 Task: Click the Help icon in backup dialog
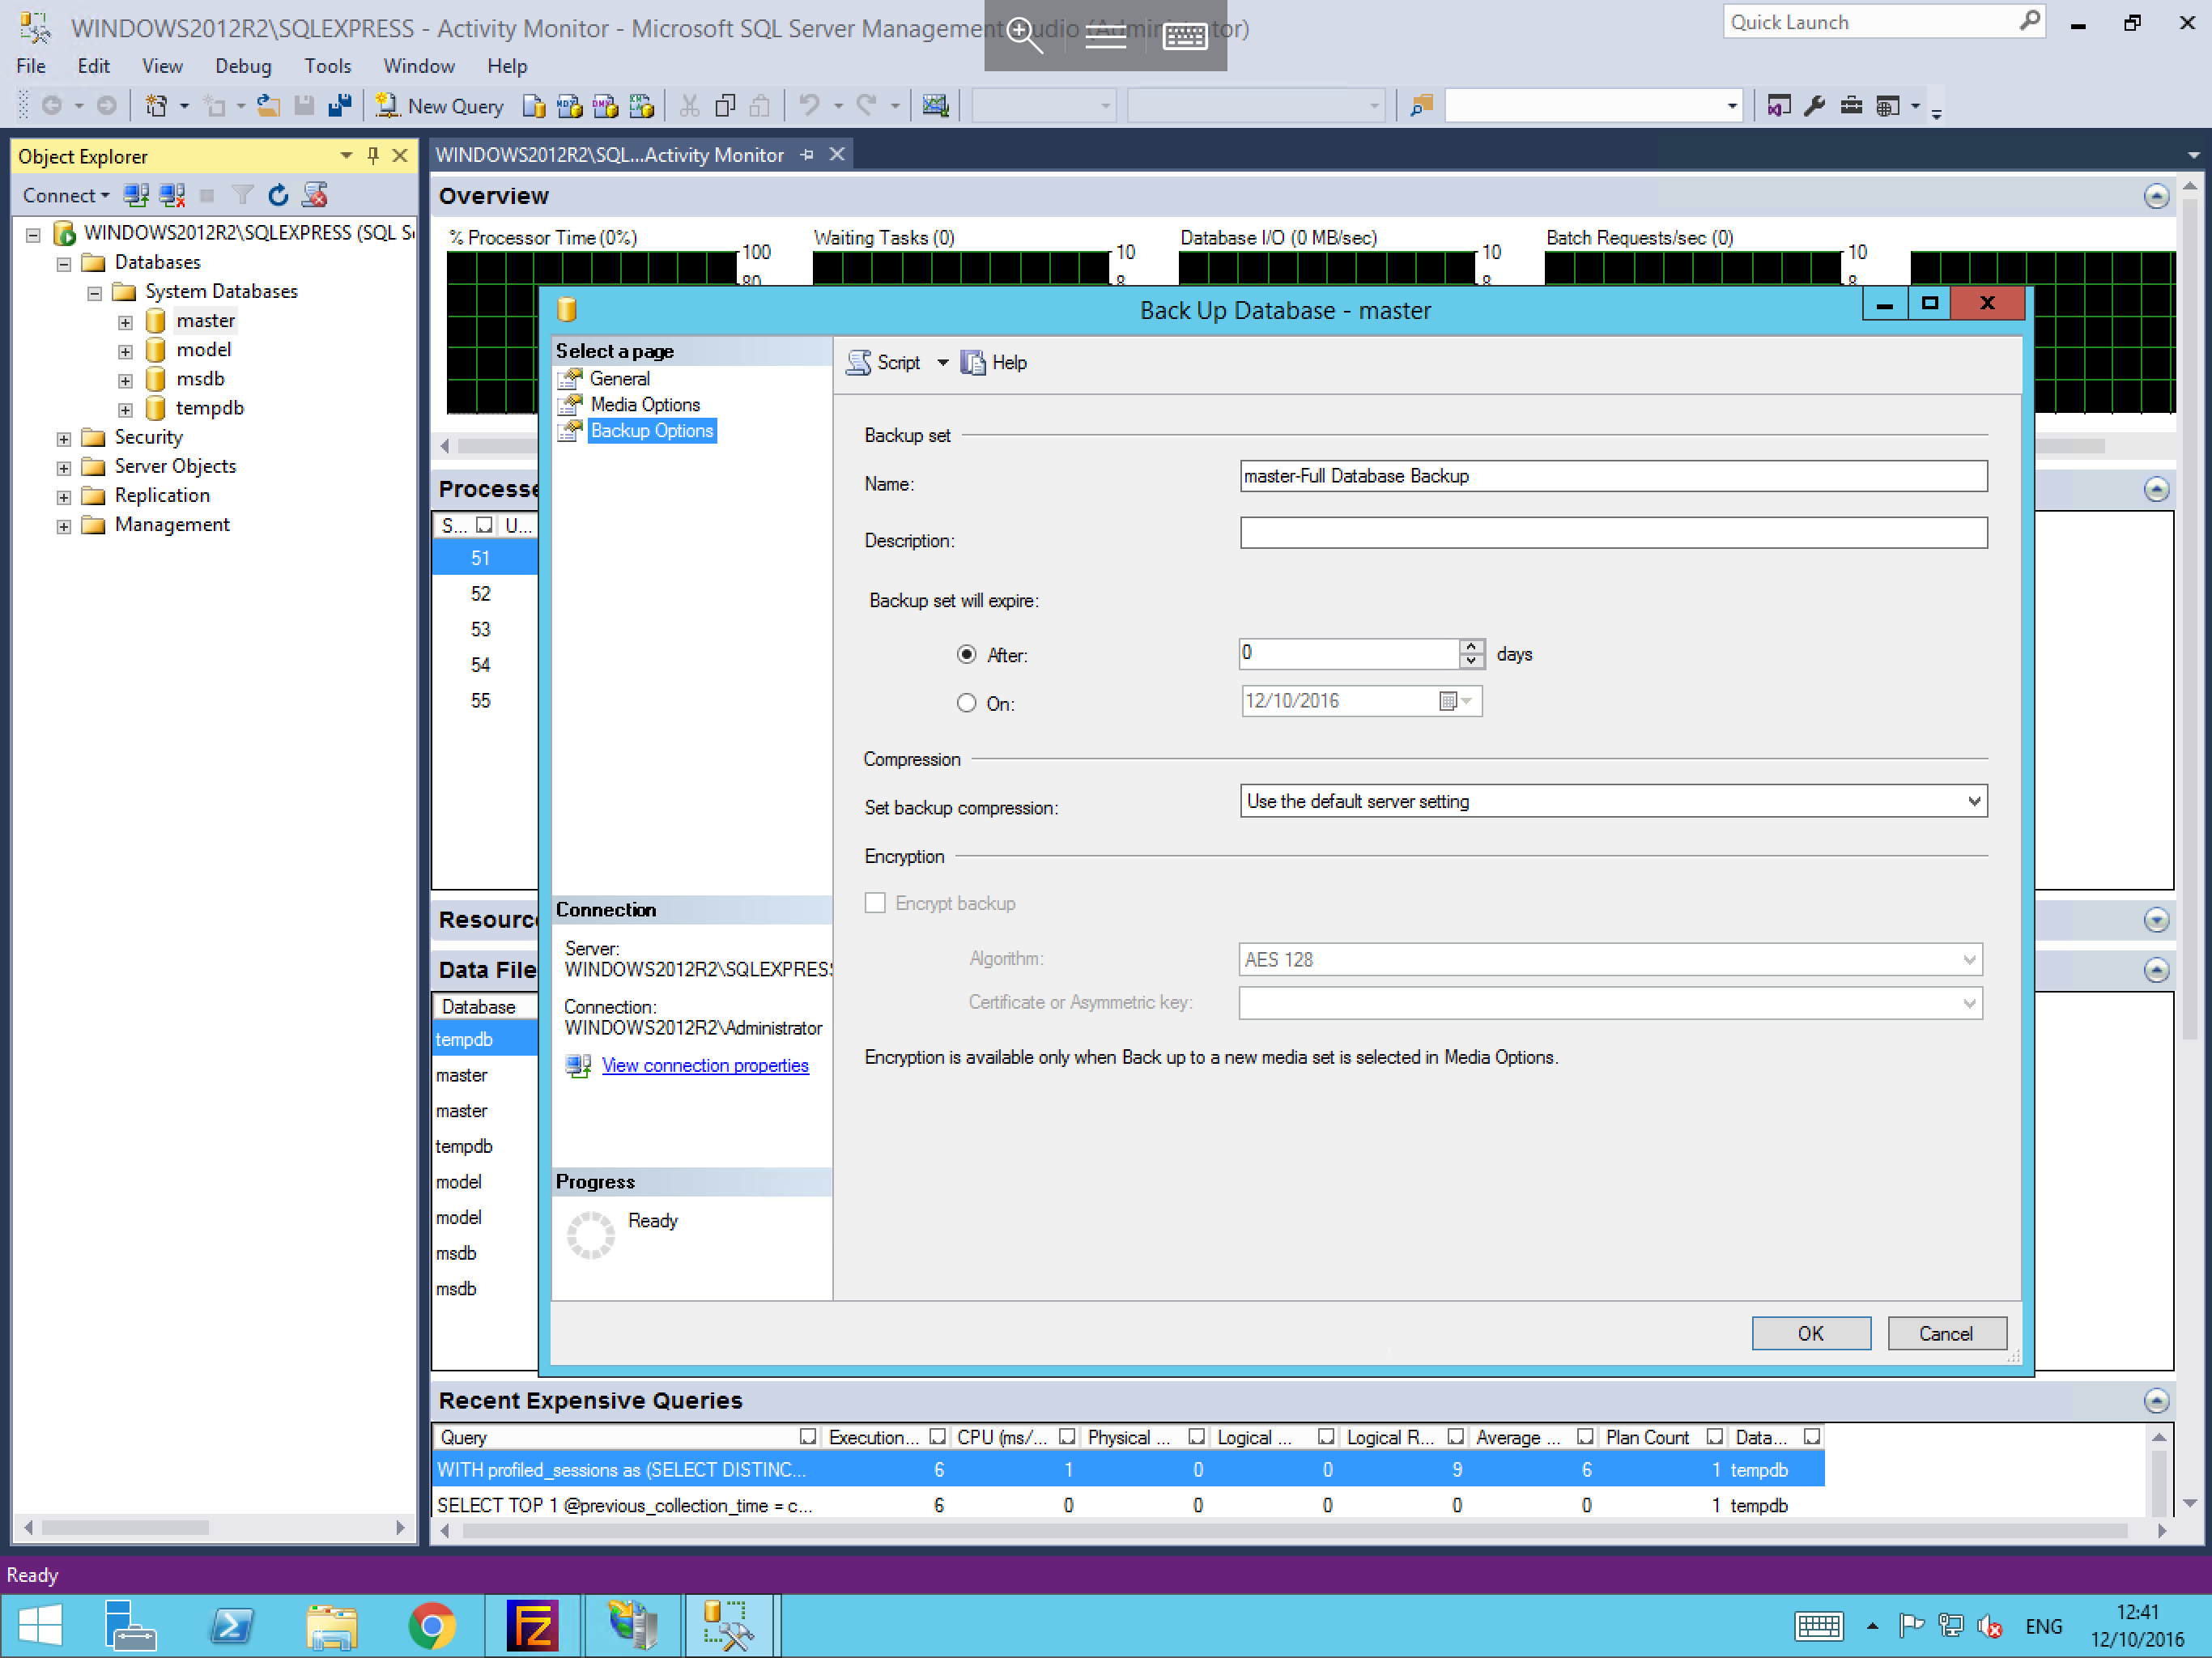[x=972, y=362]
